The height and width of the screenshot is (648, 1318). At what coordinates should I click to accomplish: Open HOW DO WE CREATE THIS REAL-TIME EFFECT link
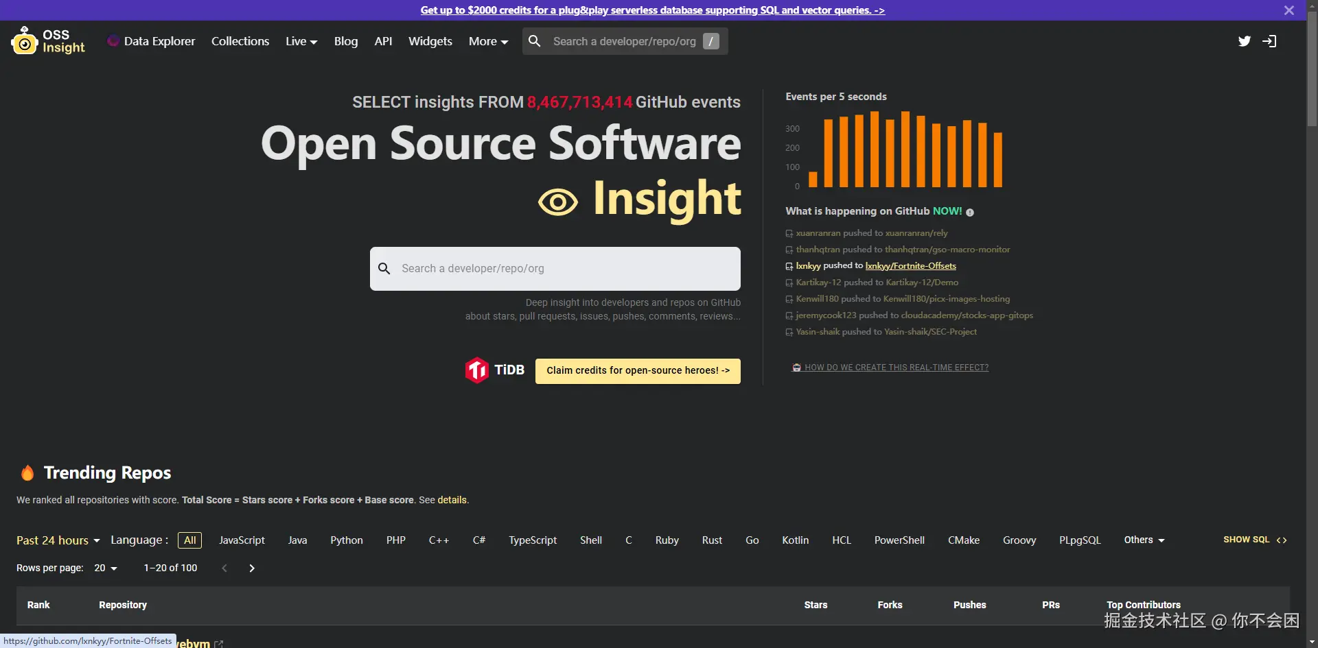[890, 368]
